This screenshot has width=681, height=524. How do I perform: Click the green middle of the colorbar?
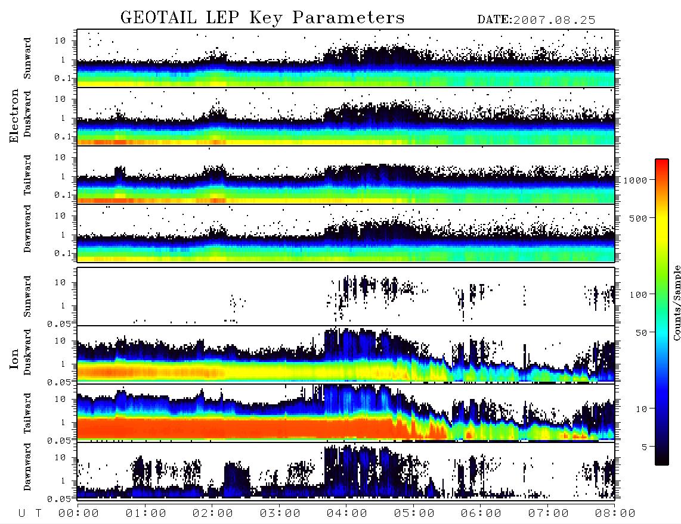click(x=662, y=295)
